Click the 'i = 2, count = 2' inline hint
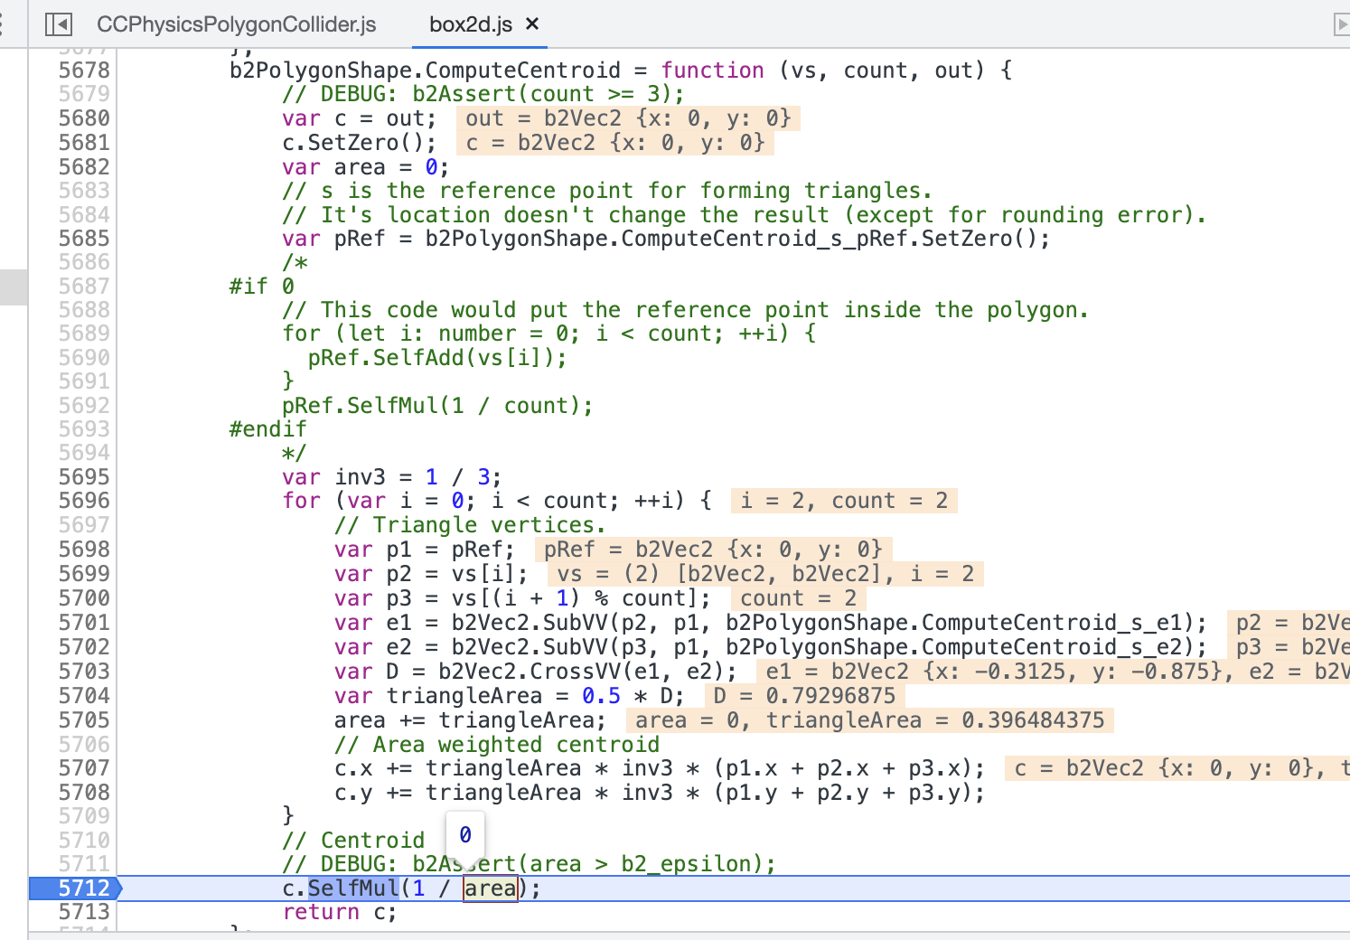 point(845,501)
